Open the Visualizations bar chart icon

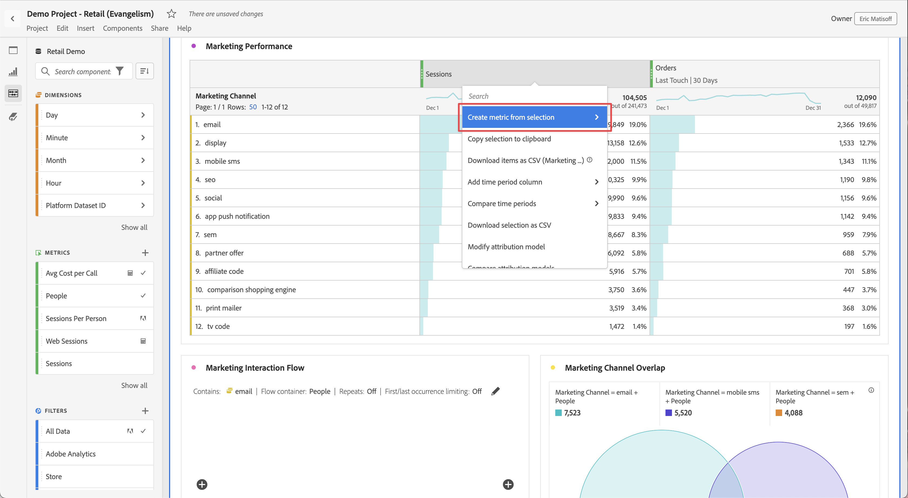pos(13,72)
